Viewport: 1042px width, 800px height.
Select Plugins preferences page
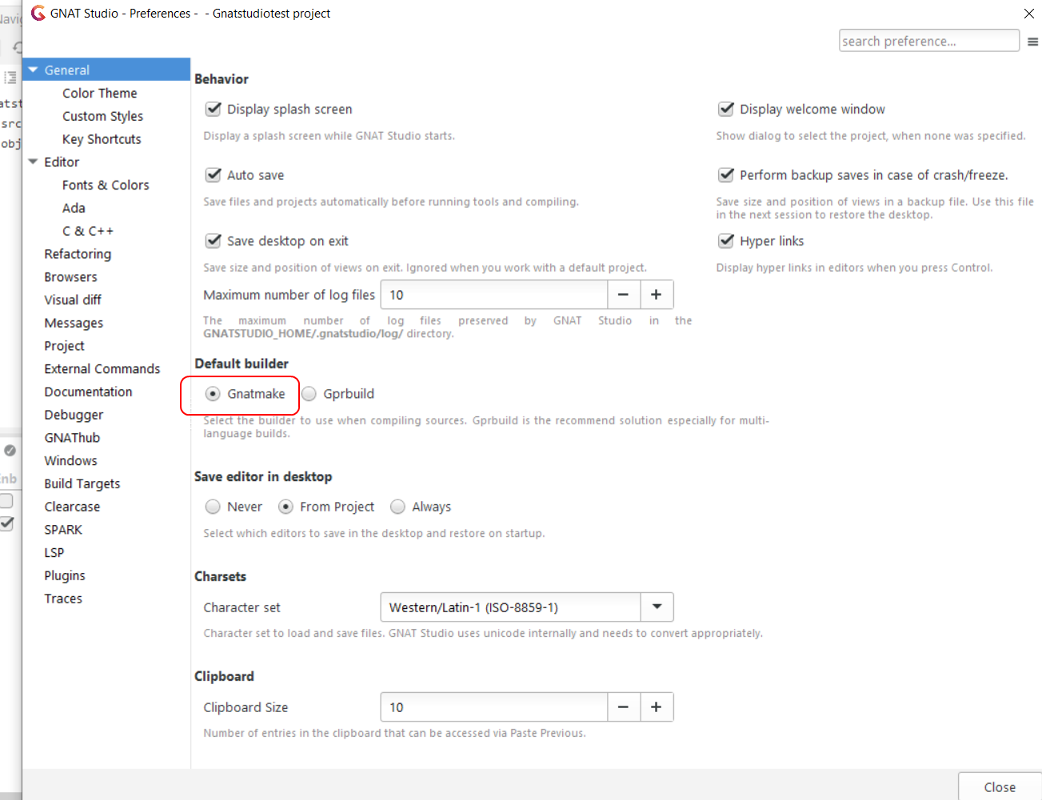point(65,575)
